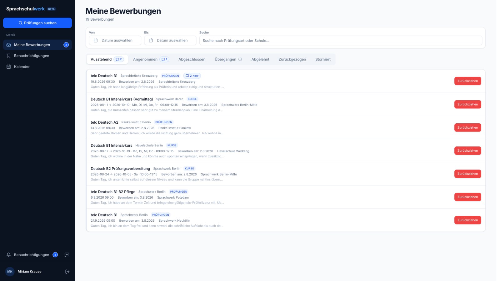Withdraw telc Deutsch B1 Neukölln application
Viewport: 500px width, 281px height.
tap(467, 220)
